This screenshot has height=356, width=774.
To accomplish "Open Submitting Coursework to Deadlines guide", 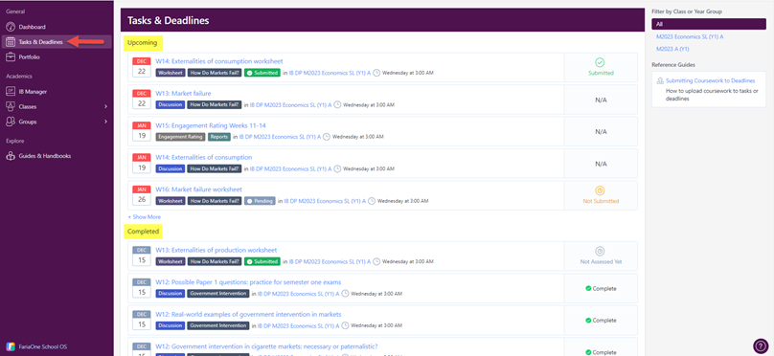I will point(711,80).
